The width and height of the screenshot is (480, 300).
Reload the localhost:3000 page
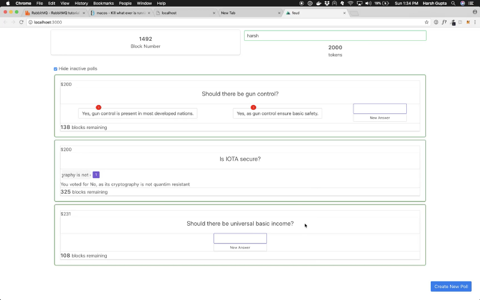[x=21, y=22]
